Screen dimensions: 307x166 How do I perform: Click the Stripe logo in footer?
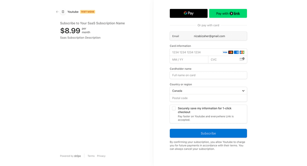pyautogui.click(x=77, y=156)
